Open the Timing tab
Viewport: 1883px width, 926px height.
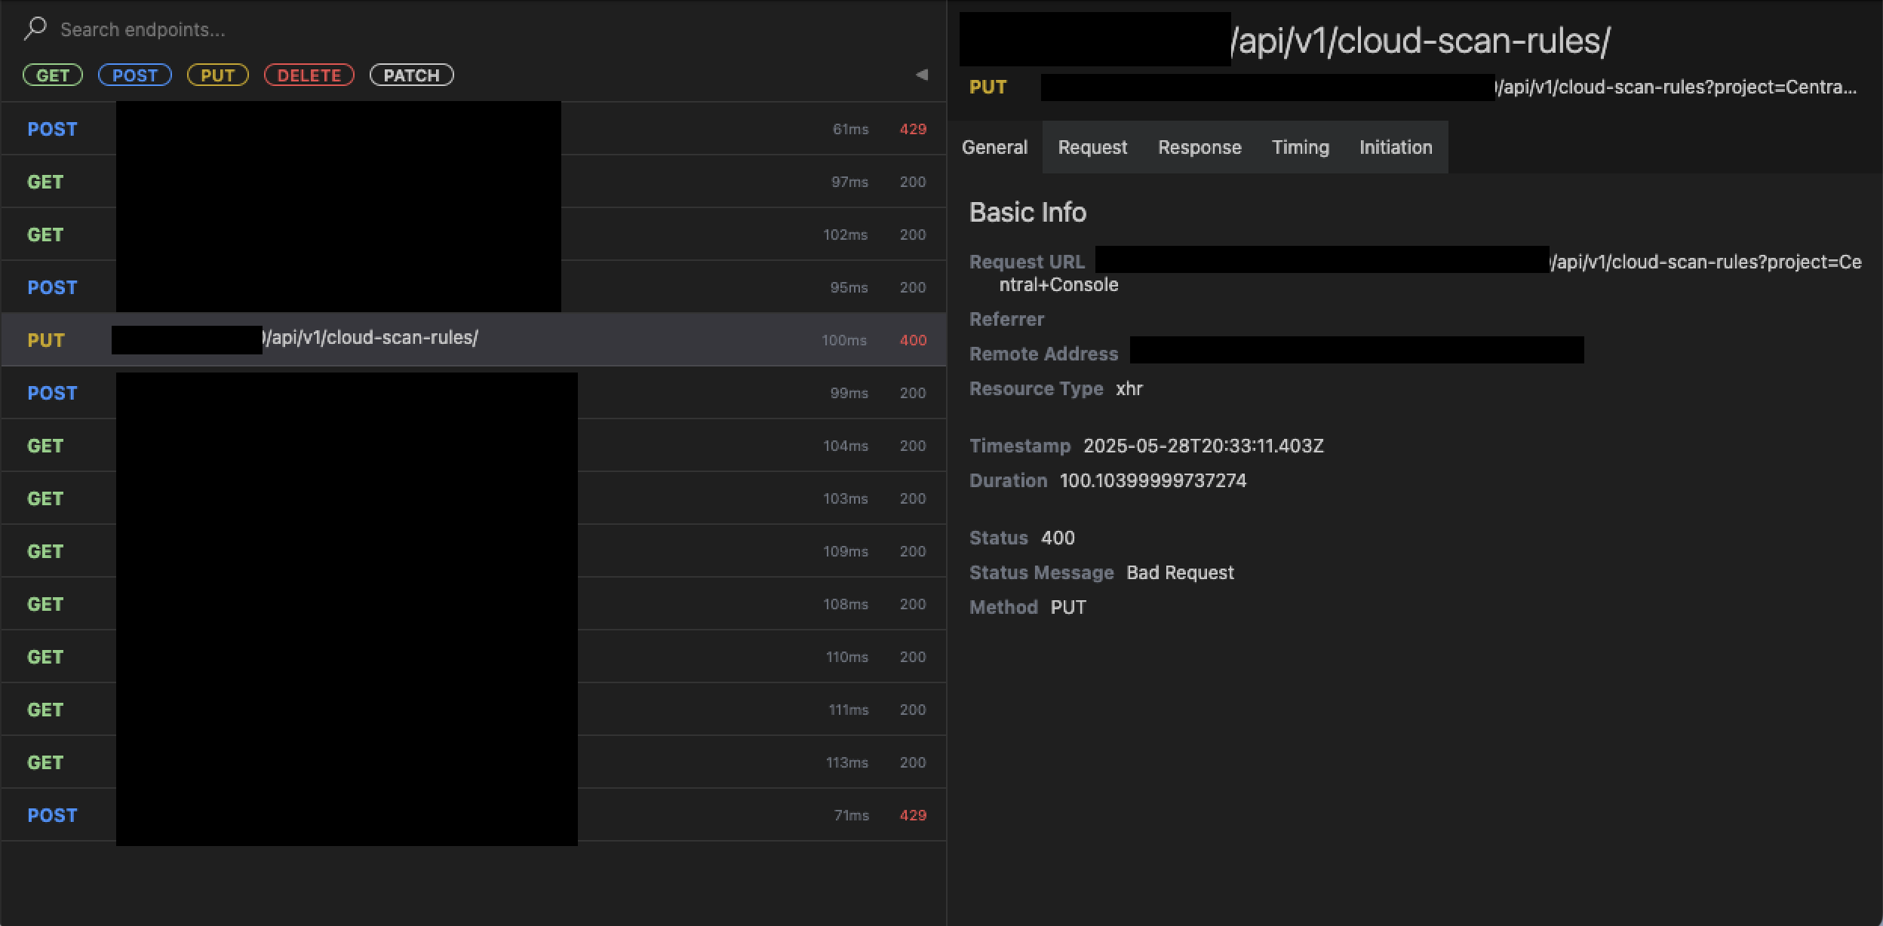(1300, 147)
